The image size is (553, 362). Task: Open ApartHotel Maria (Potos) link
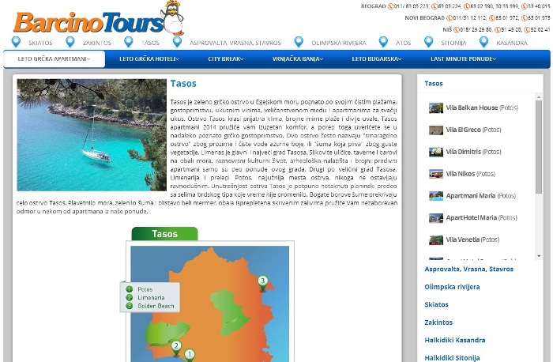(481, 217)
